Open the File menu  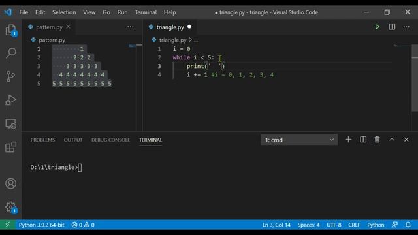pos(24,12)
